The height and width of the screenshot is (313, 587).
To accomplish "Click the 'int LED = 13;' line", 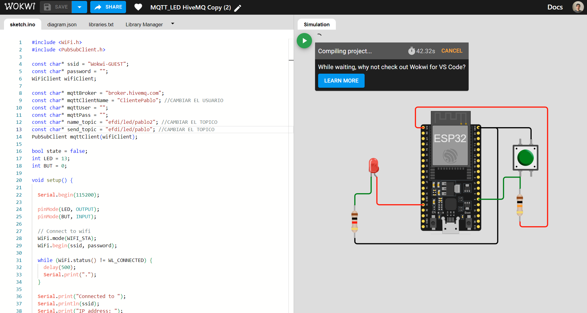I will (x=51, y=159).
